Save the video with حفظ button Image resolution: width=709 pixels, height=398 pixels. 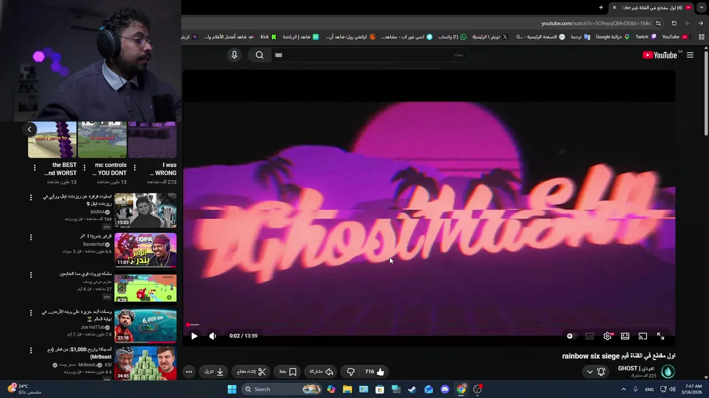point(288,372)
